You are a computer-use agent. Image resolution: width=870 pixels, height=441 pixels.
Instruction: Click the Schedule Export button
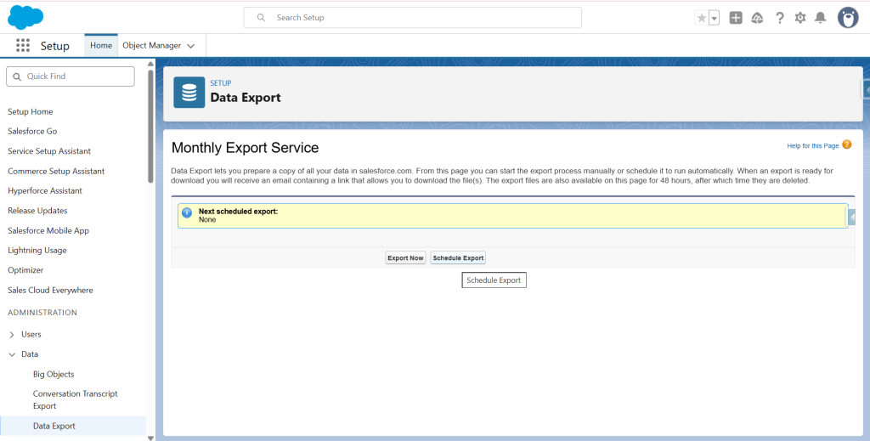pos(458,257)
